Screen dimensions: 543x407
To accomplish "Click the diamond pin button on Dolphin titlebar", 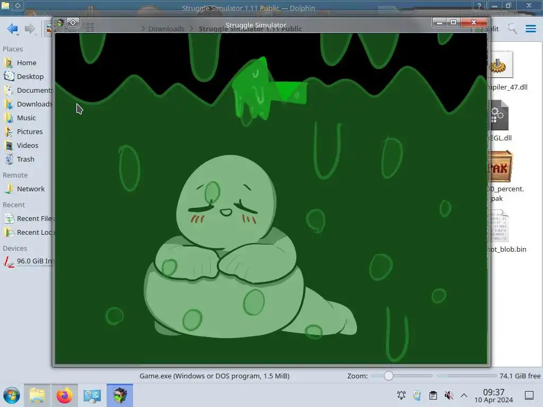I will [17, 5].
